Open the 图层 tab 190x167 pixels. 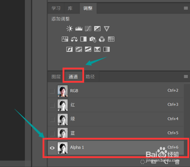(56, 77)
